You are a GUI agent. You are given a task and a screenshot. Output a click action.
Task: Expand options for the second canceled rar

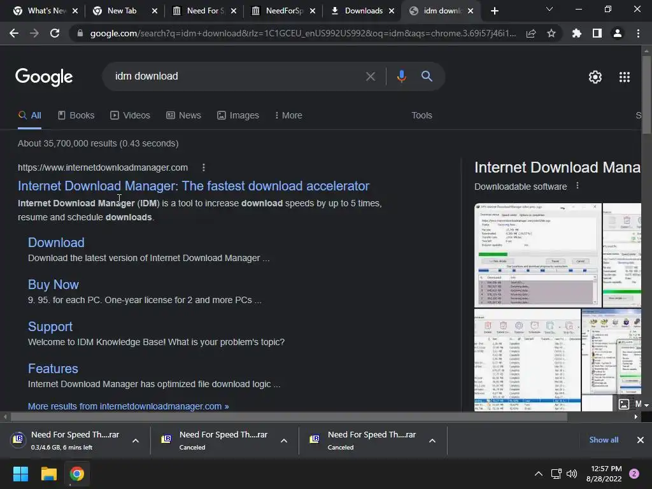pos(284,441)
